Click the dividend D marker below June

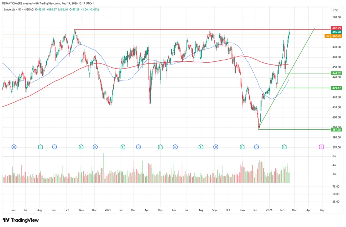click(13, 147)
